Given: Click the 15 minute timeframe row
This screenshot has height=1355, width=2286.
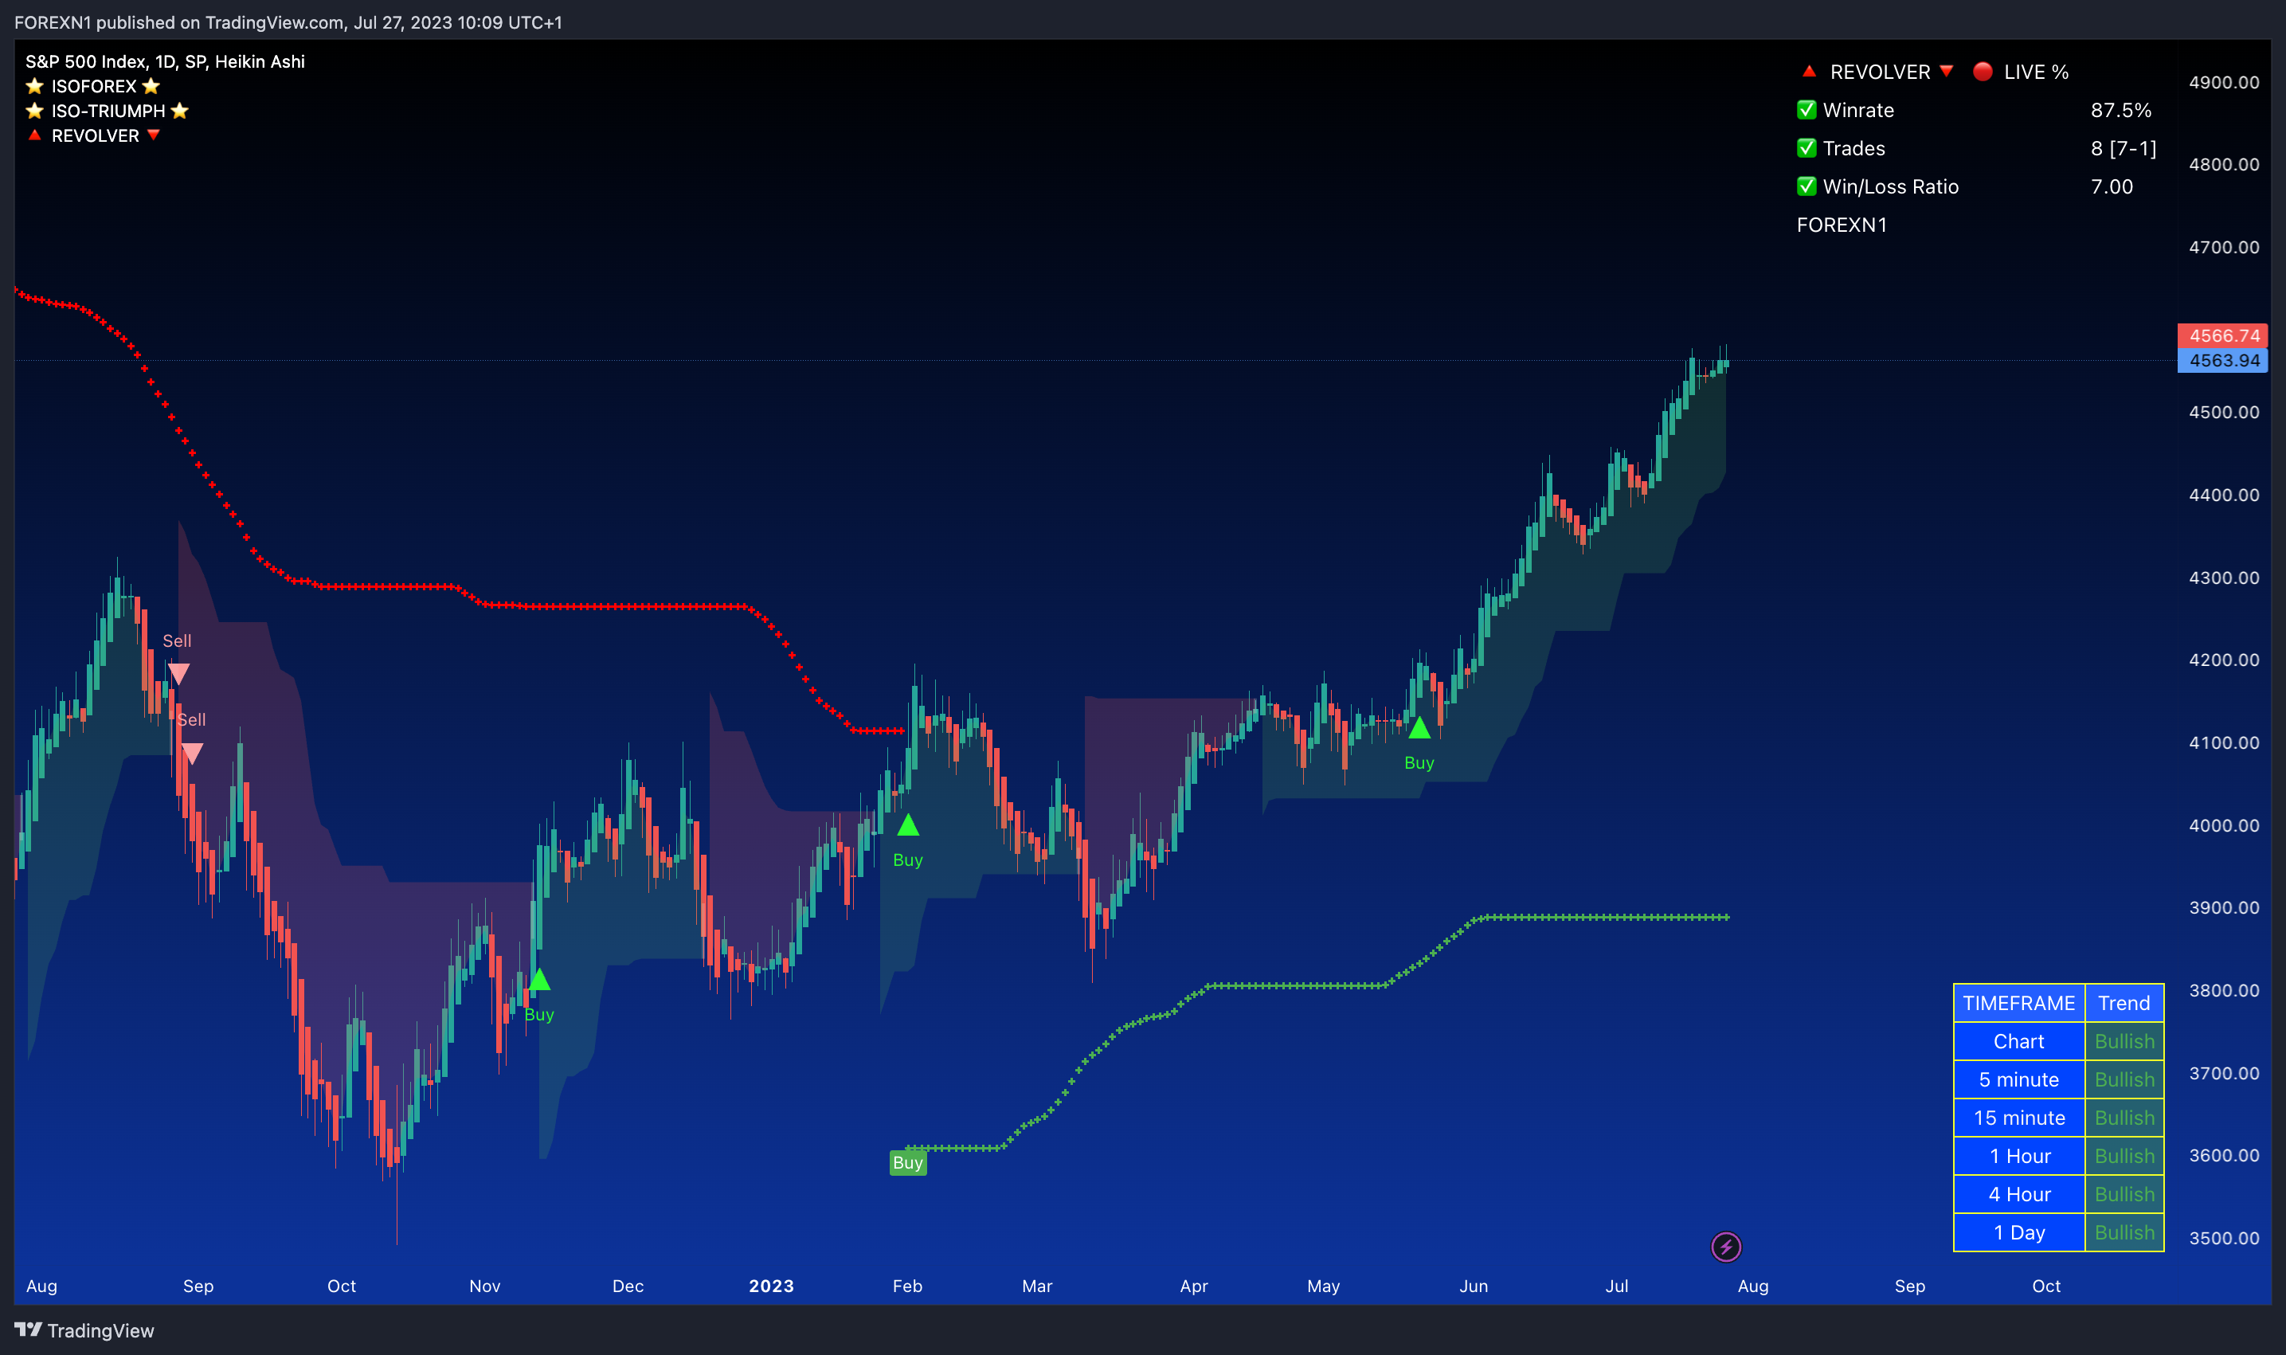Looking at the screenshot, I should [2018, 1118].
